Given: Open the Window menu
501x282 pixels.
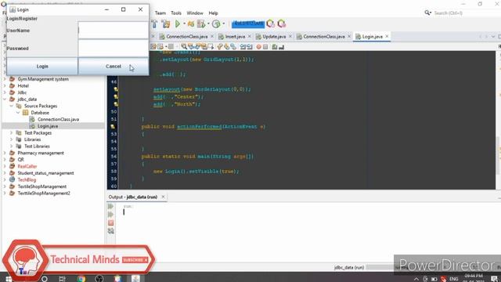Looking at the screenshot, I should (x=195, y=13).
